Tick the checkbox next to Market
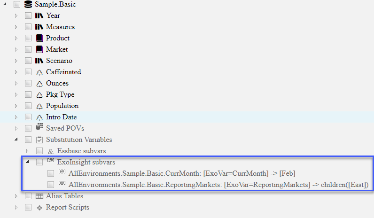The image size is (374, 218). tap(28, 49)
